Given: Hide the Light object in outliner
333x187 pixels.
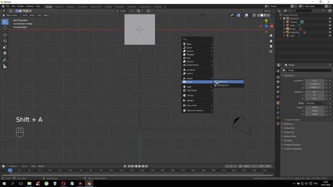Looking at the screenshot, I should pyautogui.click(x=330, y=36).
